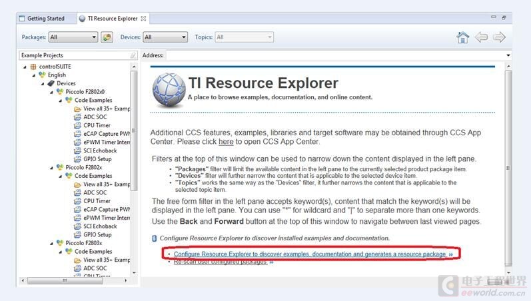Click the Devices node icon in tree

(x=51, y=83)
